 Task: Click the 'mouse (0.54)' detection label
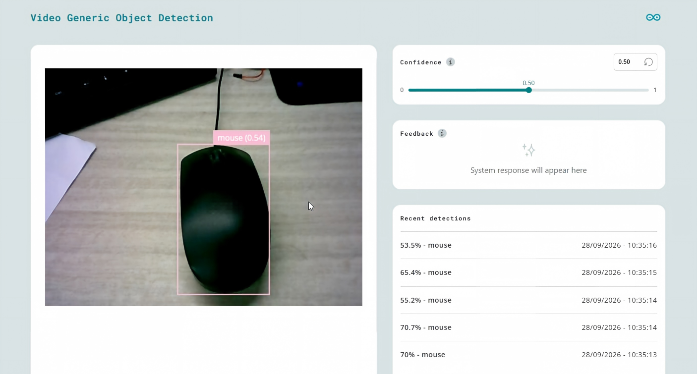241,138
